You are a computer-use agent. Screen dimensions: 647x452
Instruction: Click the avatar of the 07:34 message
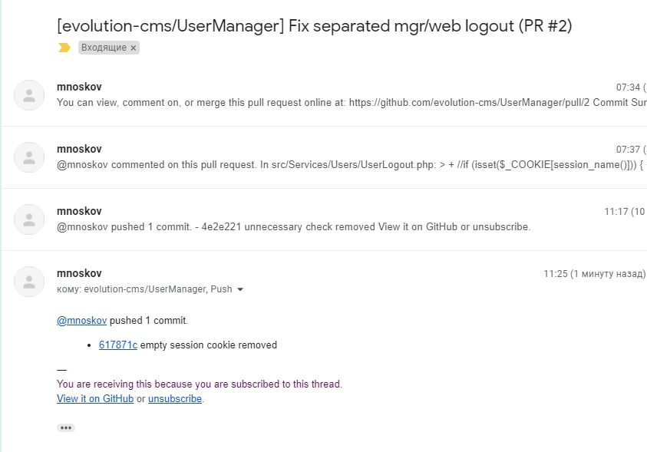click(29, 95)
